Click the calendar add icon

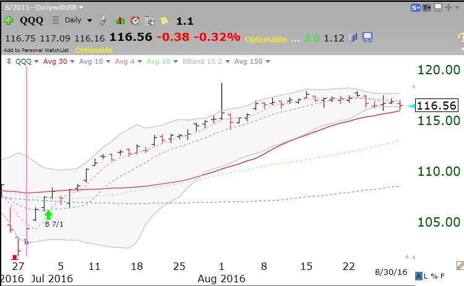click(150, 20)
